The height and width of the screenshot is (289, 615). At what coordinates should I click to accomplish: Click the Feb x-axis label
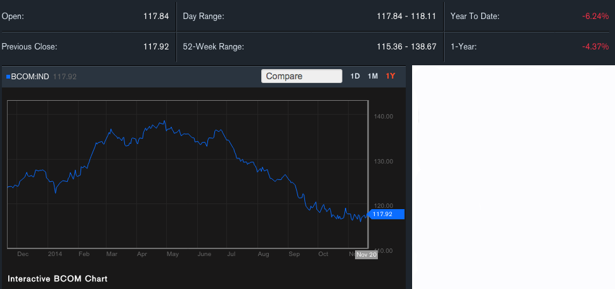pos(84,254)
